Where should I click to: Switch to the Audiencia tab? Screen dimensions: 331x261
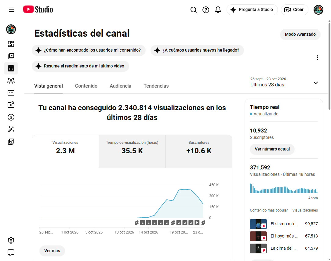pos(120,86)
